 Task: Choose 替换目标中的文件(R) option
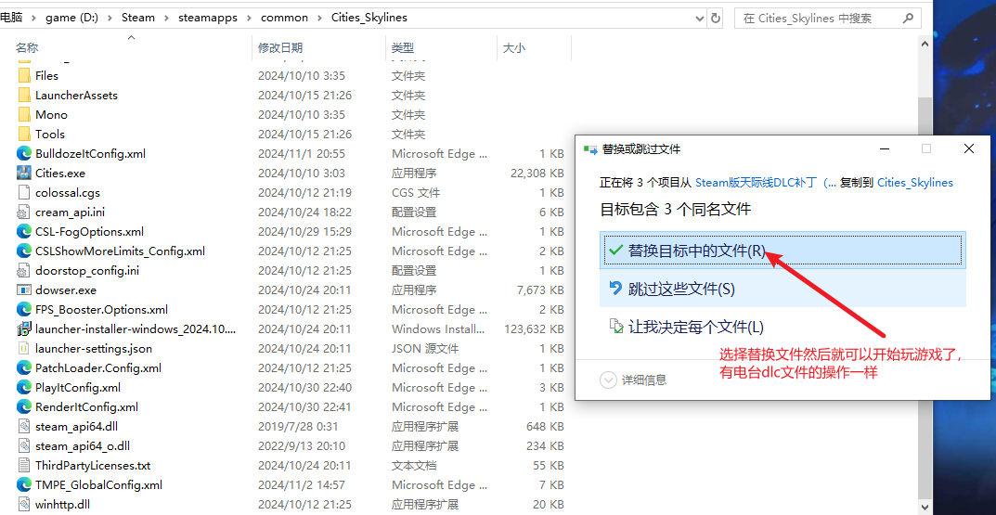[x=783, y=251]
